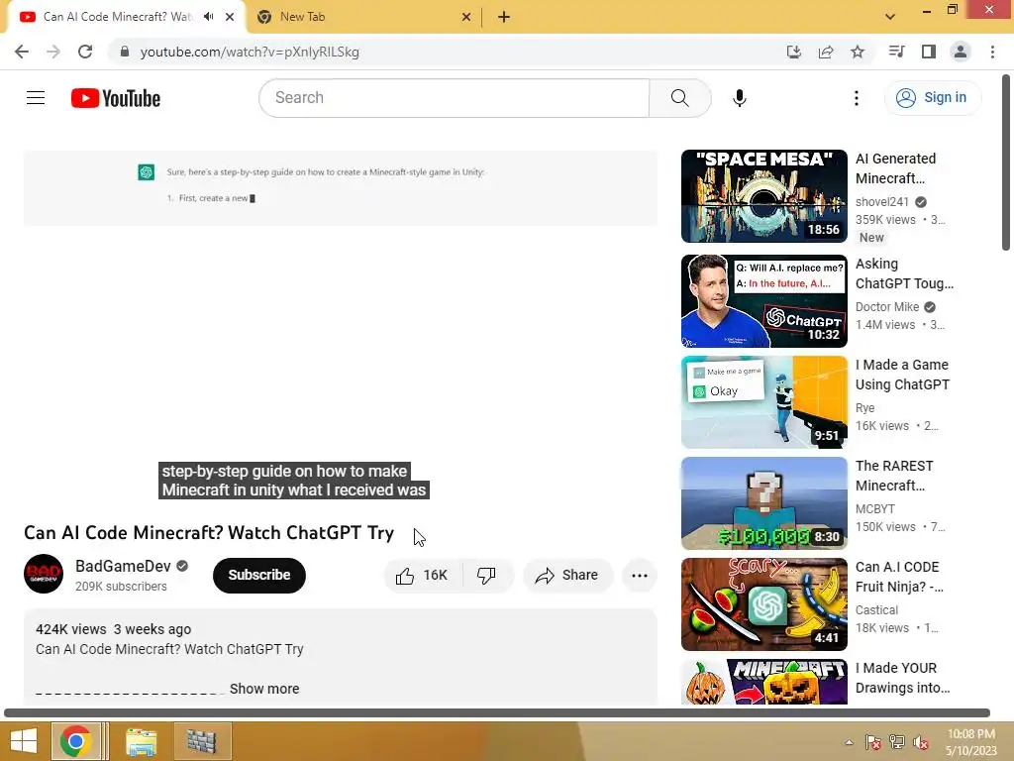Open more actions ellipsis under video
Screen dimensions: 1014x761
point(640,576)
